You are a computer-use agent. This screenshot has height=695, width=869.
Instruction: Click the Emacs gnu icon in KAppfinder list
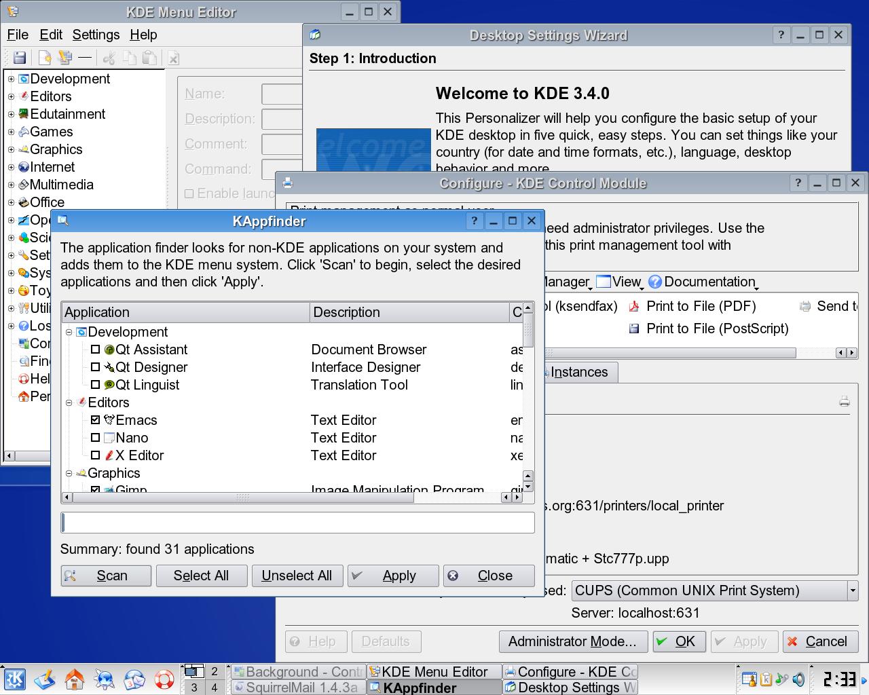click(x=109, y=420)
